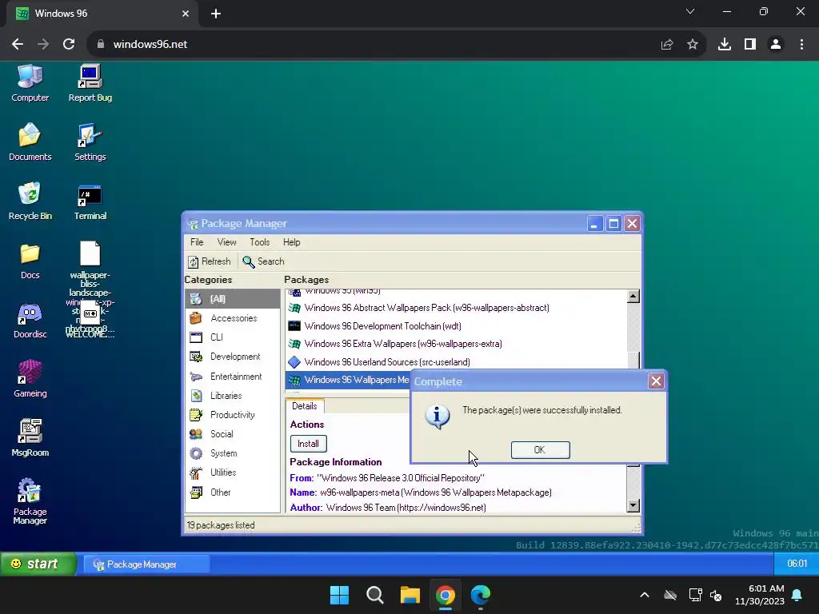Maximize the Package Manager window
The height and width of the screenshot is (614, 819).
point(613,224)
